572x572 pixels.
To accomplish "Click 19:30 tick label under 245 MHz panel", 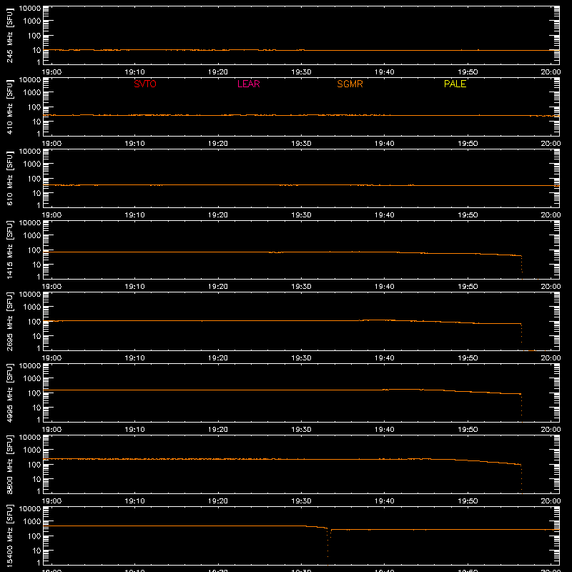I will point(301,72).
